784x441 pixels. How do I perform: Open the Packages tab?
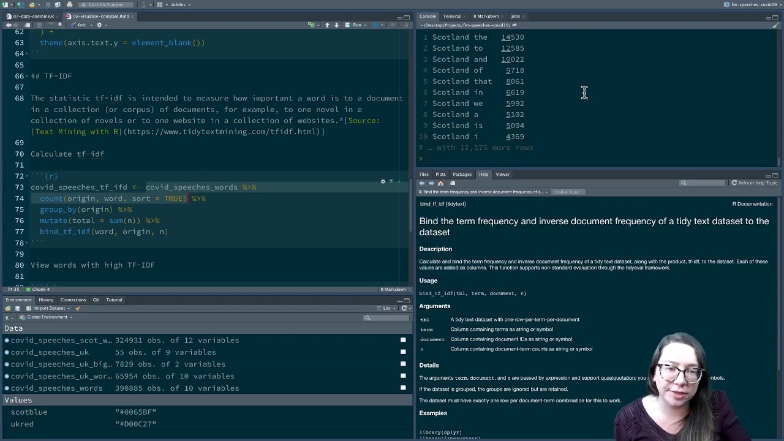coord(462,175)
